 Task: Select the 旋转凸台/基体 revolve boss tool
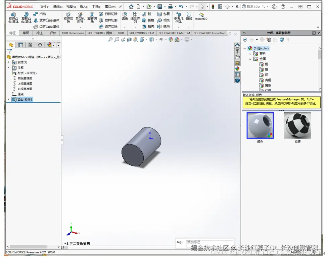coord(26,17)
